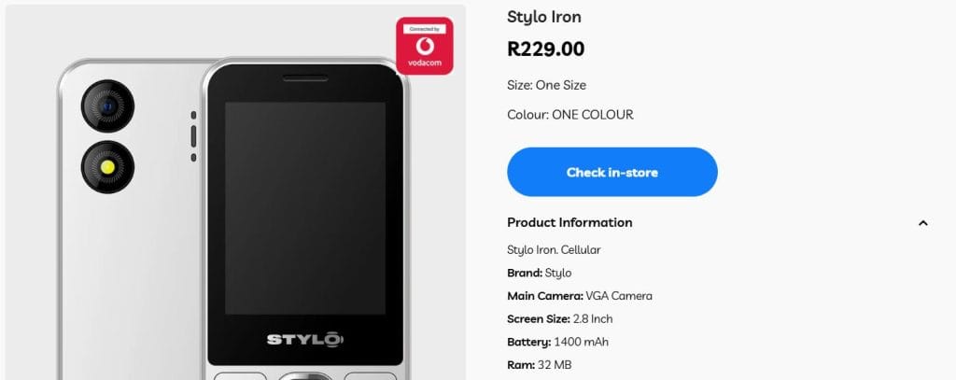The image size is (956, 380).
Task: Click the Stylo Iron. Cellular description
Action: (x=554, y=249)
